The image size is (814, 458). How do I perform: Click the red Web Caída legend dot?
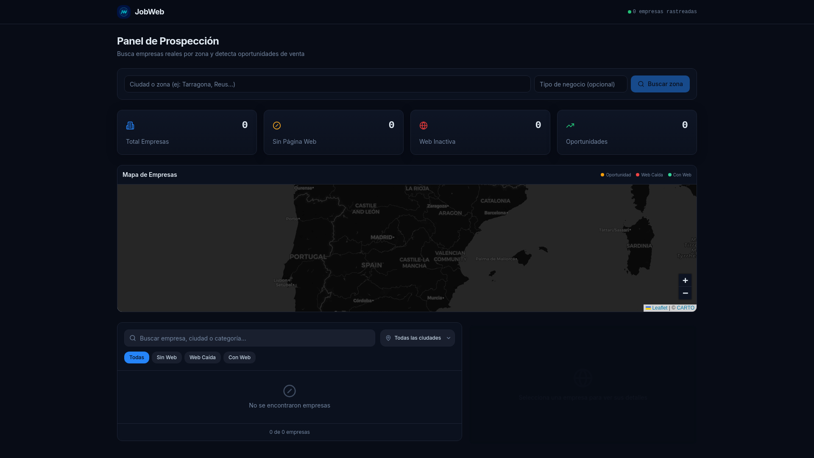[x=638, y=175]
